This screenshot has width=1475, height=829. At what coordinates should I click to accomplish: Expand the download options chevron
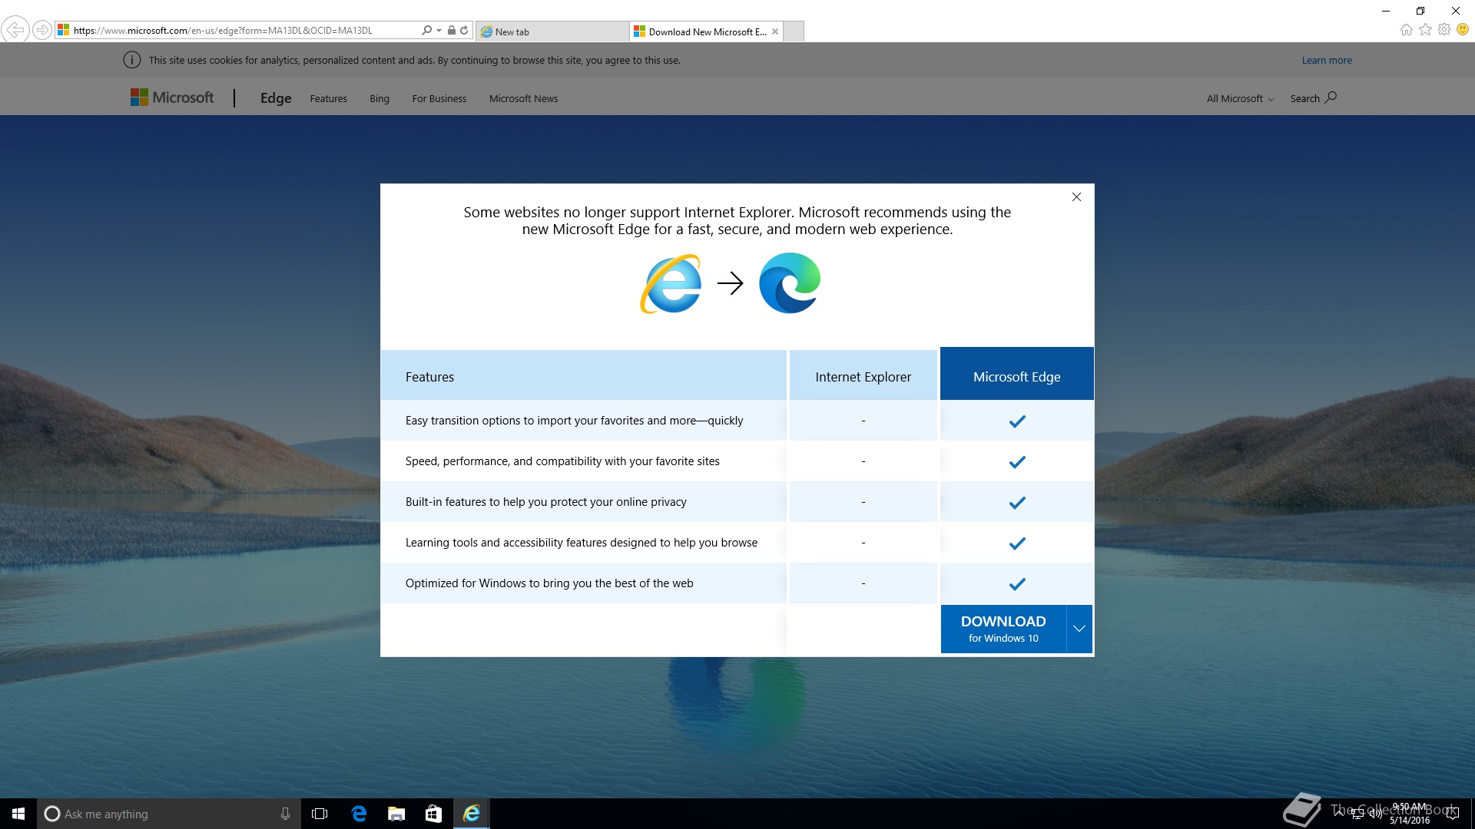pyautogui.click(x=1079, y=629)
